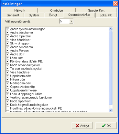
Task: Uncheck Verktyg: avancerade funktioner
Action: [x=7, y=98]
